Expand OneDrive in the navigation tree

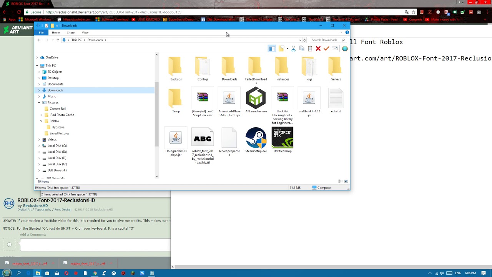coord(37,57)
